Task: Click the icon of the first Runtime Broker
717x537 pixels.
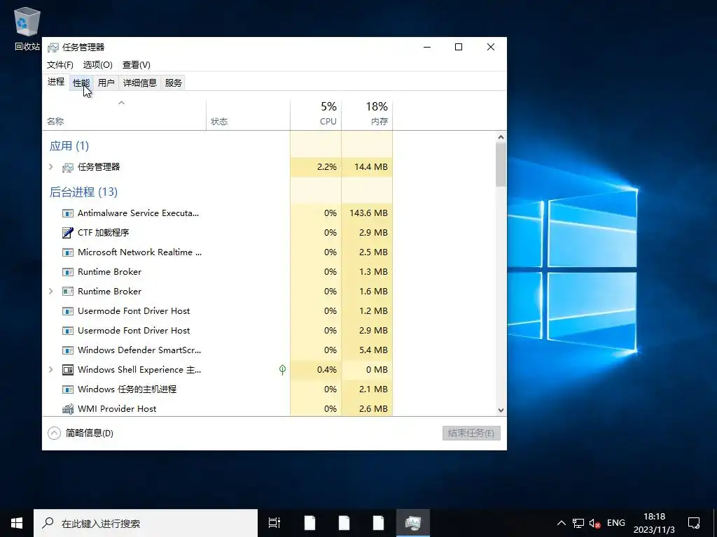Action: click(x=68, y=272)
